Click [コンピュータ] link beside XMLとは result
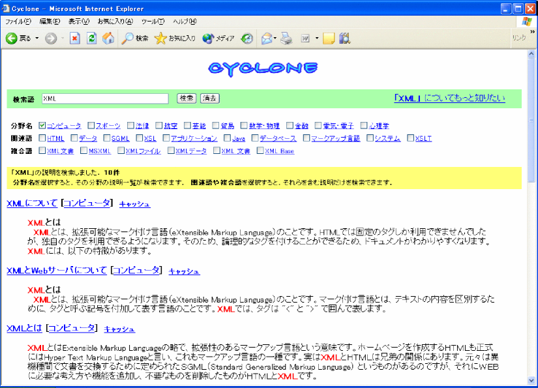538x388 pixels. [71, 328]
